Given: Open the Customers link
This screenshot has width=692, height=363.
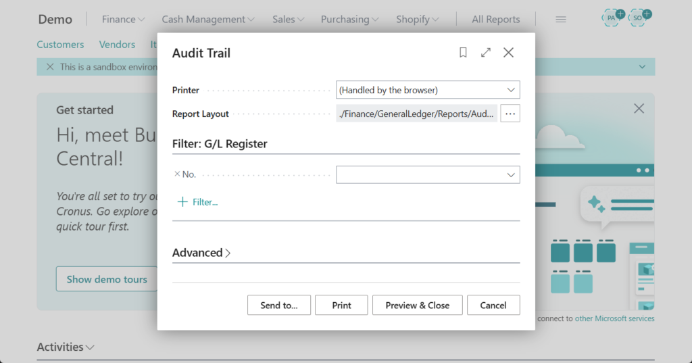Looking at the screenshot, I should click(x=60, y=45).
